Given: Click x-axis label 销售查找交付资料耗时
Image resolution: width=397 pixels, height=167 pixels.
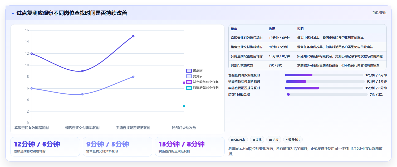Looking at the screenshot, I should pos(82,128).
